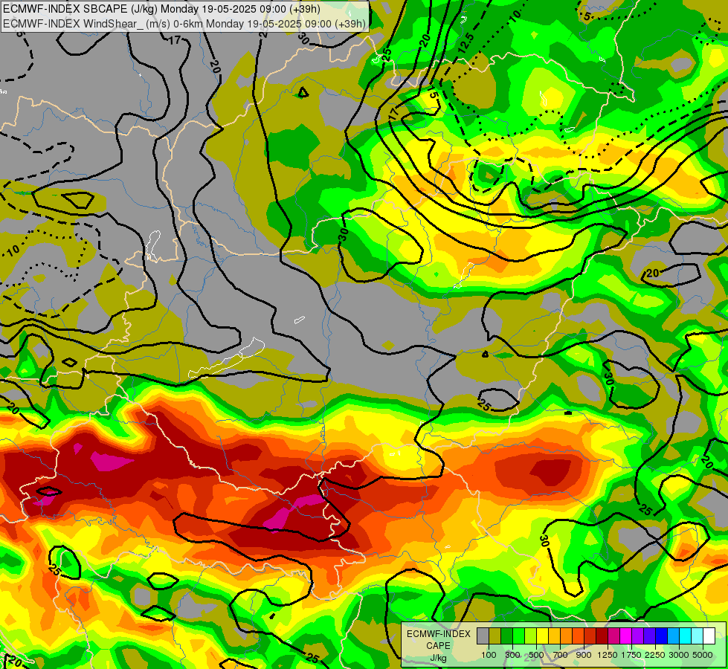Select the bright cyan legend swatch
Image resolution: width=728 pixels, height=669 pixels.
[x=686, y=636]
